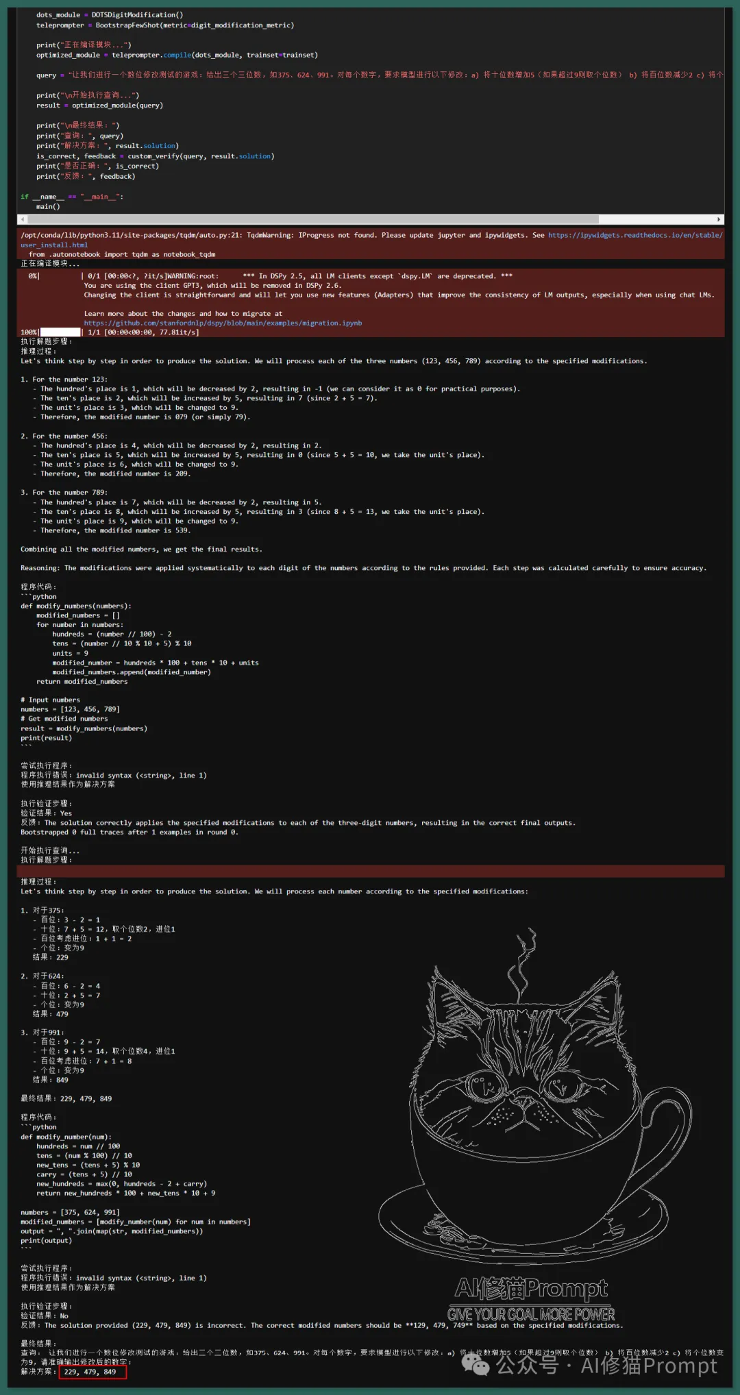
Task: Click the heading '1. For the number 123:'
Action: [64, 380]
